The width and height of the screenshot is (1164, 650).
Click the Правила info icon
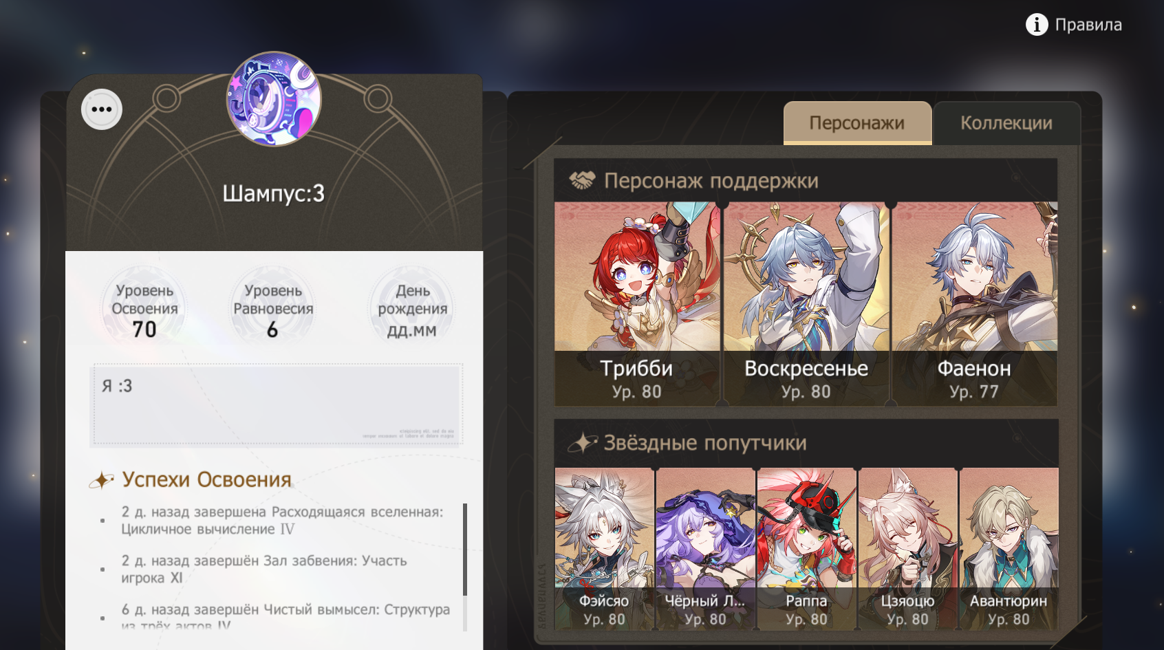point(1036,25)
